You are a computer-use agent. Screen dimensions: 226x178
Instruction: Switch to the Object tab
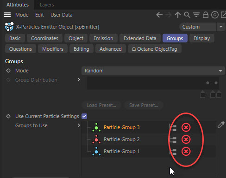pyautogui.click(x=76, y=38)
